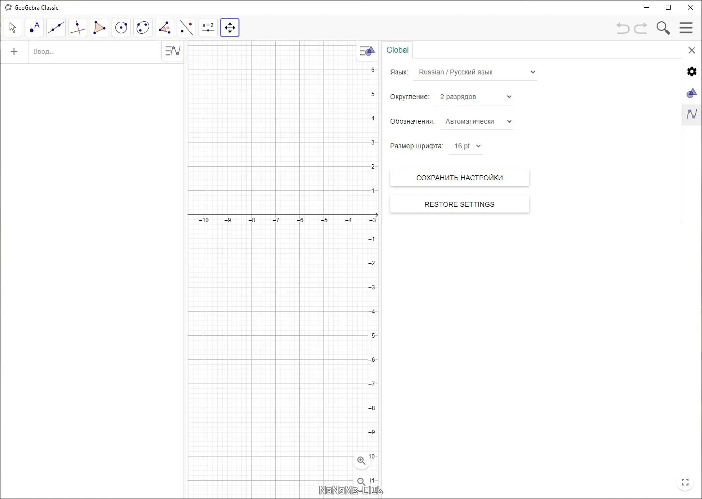The image size is (702, 499).
Task: Select the Line through two points tool
Action: [x=56, y=28]
